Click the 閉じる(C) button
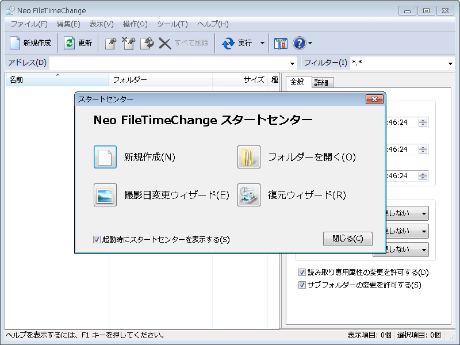This screenshot has width=460, height=345. (348, 239)
